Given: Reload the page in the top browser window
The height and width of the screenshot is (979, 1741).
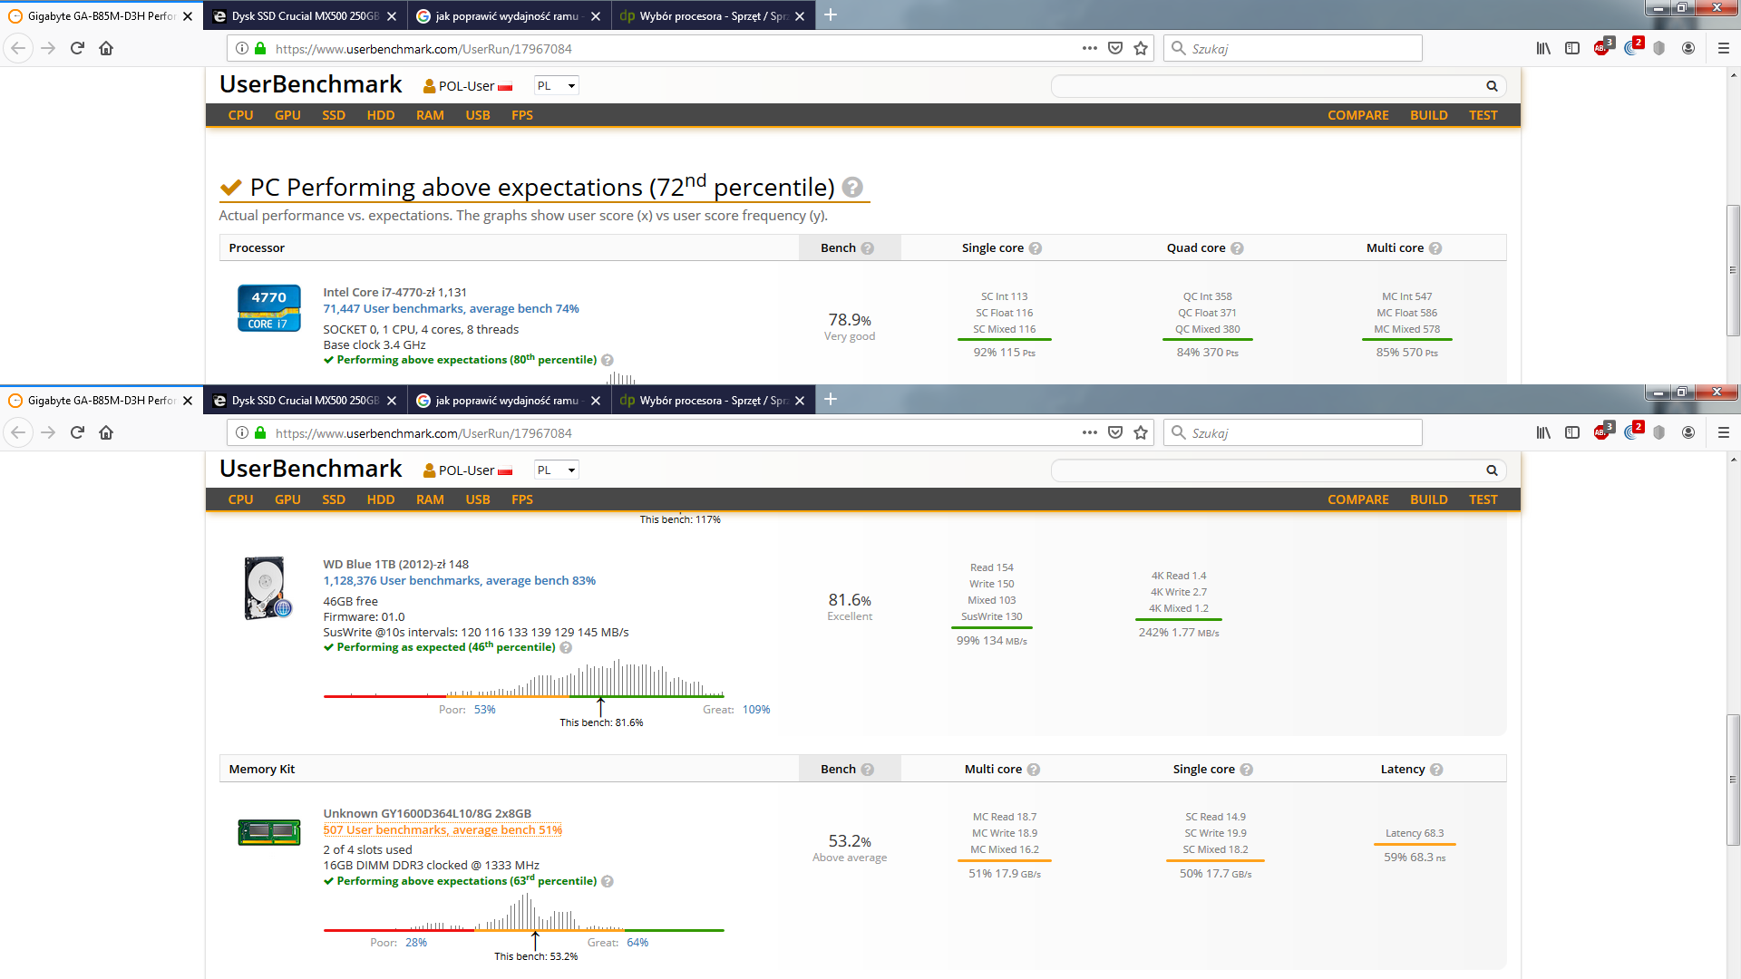Looking at the screenshot, I should 77,48.
